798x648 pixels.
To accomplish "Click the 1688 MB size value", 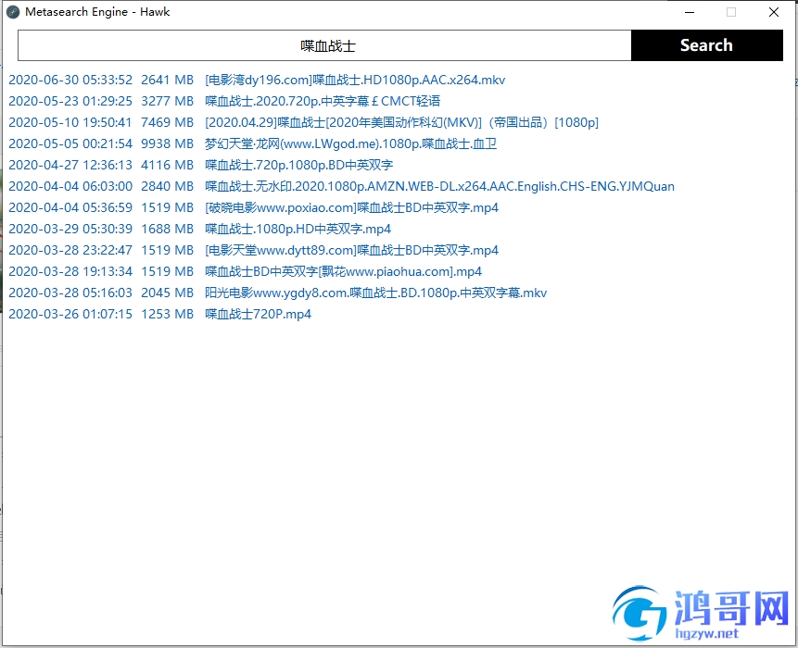I will (168, 230).
